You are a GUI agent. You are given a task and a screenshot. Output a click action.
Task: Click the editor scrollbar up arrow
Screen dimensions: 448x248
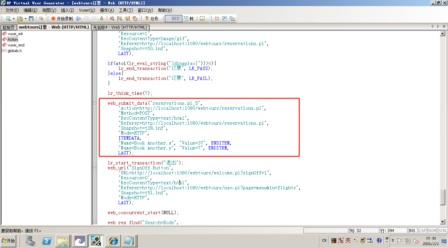442,33
